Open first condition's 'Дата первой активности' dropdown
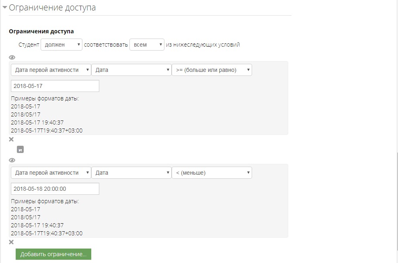The width and height of the screenshot is (398, 263). point(51,70)
